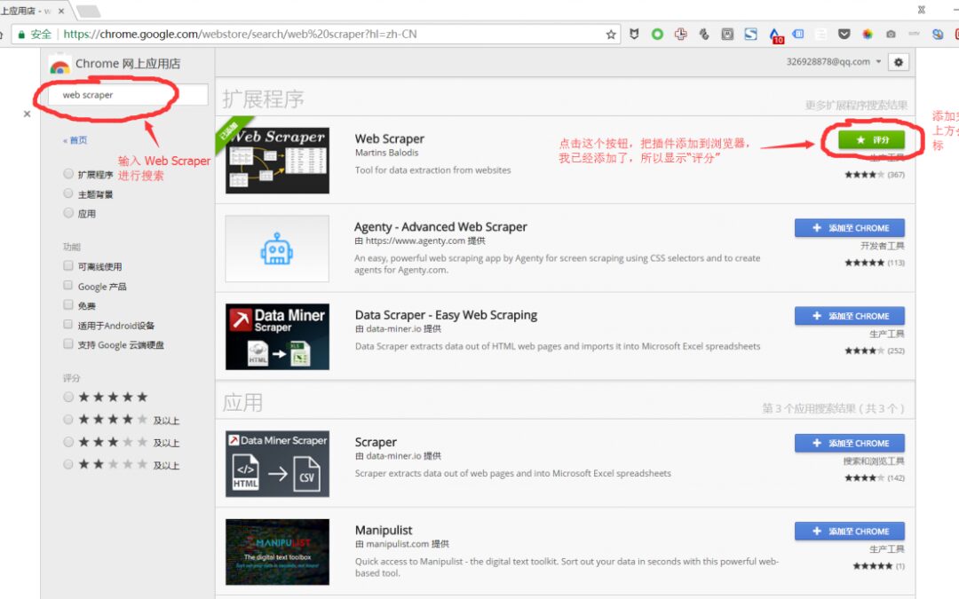Open the new tab button

point(88,11)
